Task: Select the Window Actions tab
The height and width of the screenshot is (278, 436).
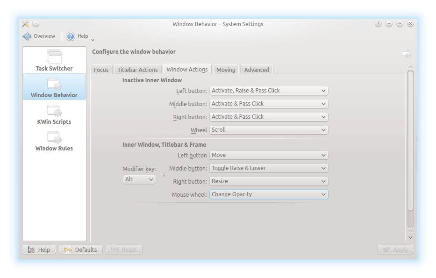Action: tap(187, 69)
